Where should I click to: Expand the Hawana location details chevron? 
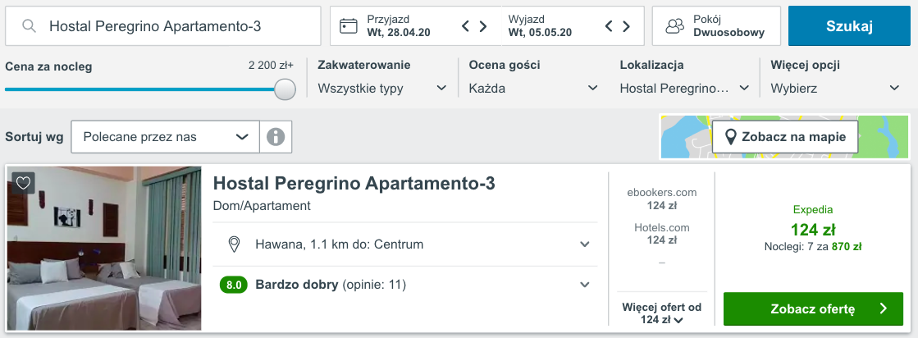point(584,244)
